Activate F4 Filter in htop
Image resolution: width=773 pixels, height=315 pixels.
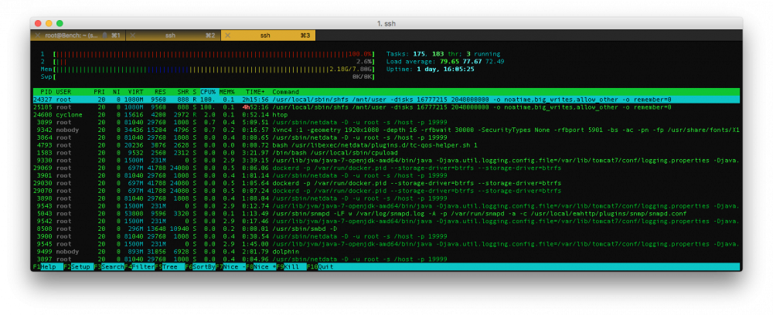[139, 267]
